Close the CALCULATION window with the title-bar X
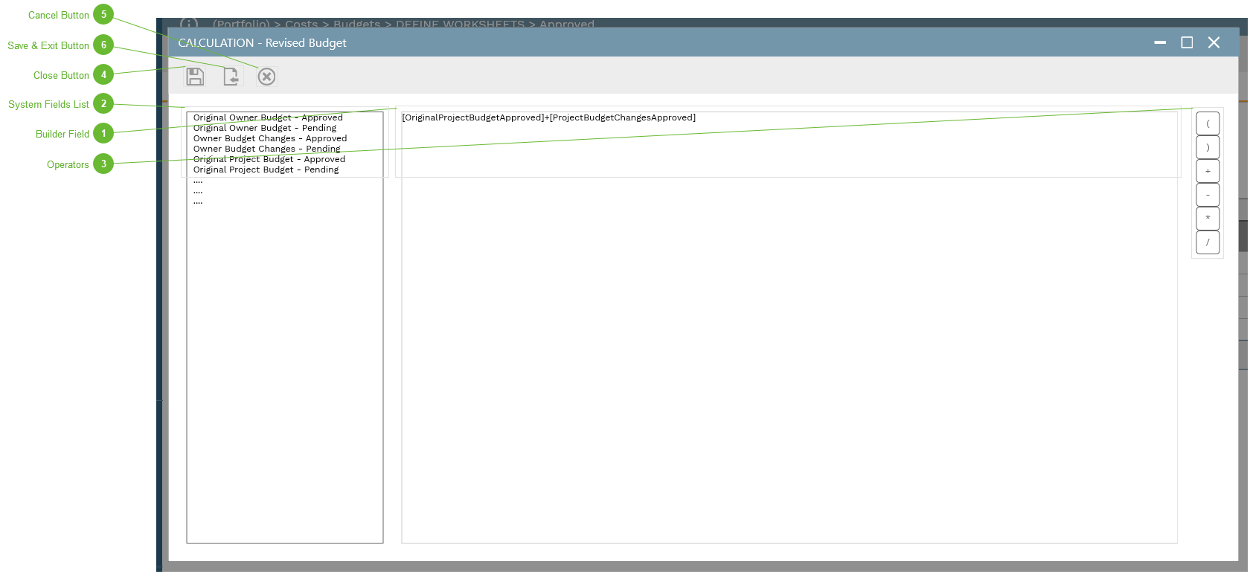The width and height of the screenshot is (1250, 574). 1214,43
